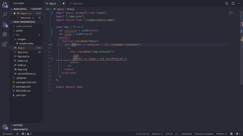Open the Extensions view

click(x=5, y=44)
